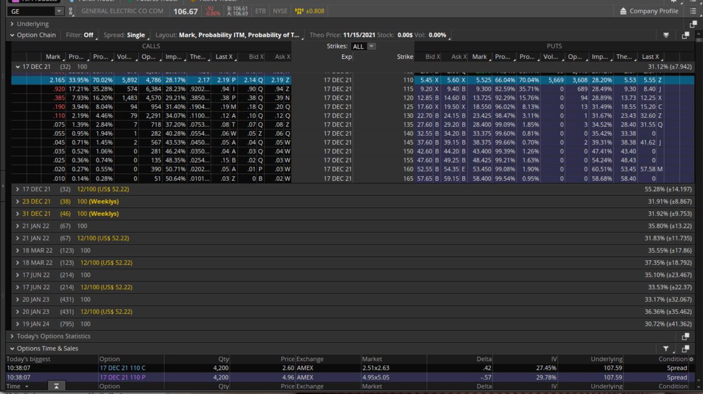Expand 20 JAN 23 (431) 100 expiration

(x=18, y=299)
